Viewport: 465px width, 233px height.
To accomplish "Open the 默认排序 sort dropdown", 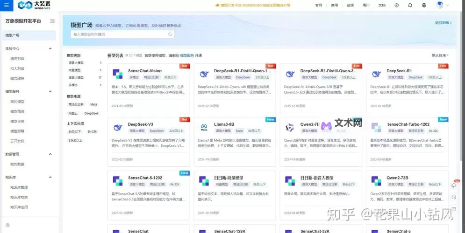I will 440,55.
